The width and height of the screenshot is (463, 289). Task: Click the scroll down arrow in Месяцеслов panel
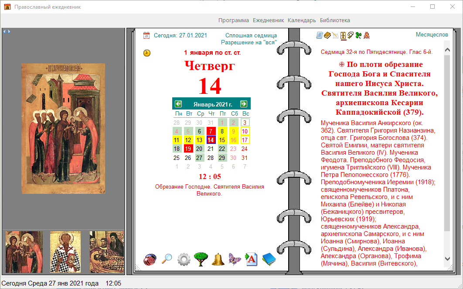tap(447, 259)
